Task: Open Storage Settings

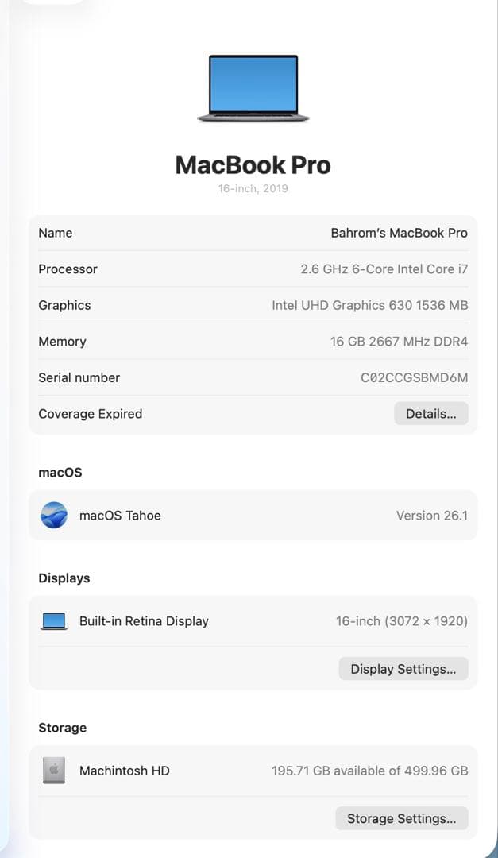Action: [401, 817]
